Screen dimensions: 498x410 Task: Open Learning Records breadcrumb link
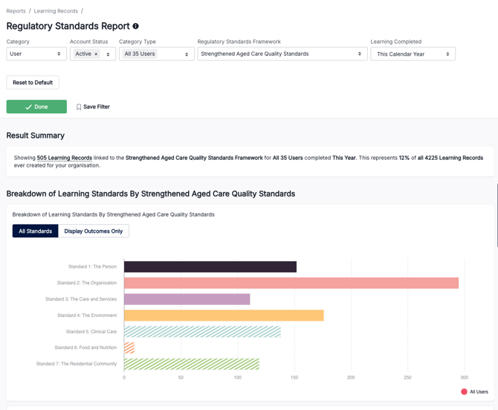[56, 11]
